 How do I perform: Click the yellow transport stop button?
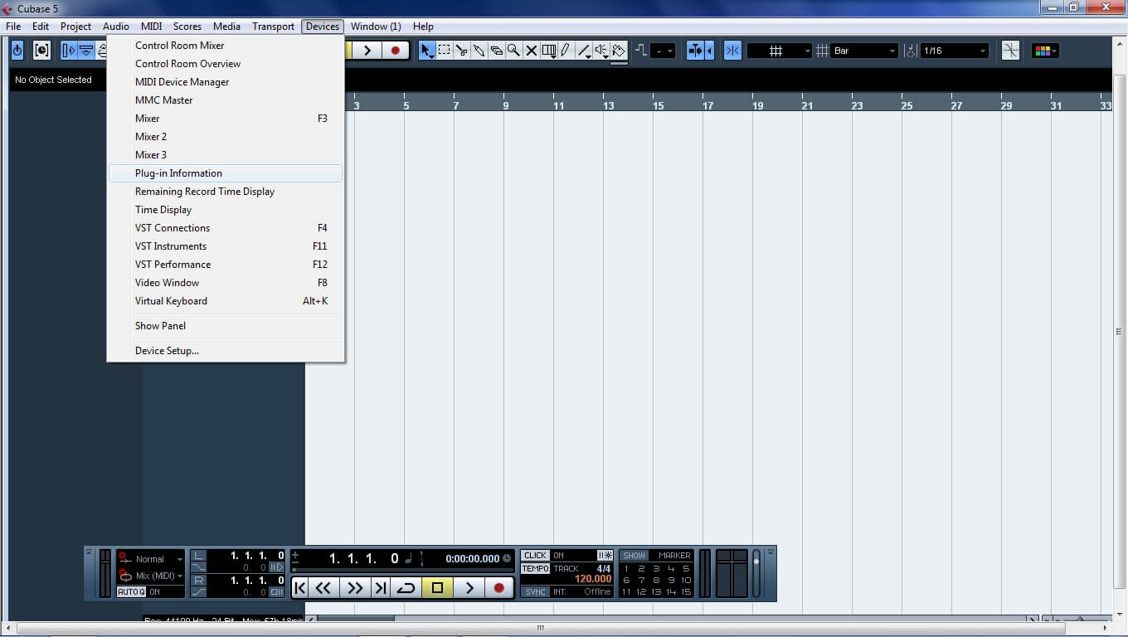(x=437, y=588)
